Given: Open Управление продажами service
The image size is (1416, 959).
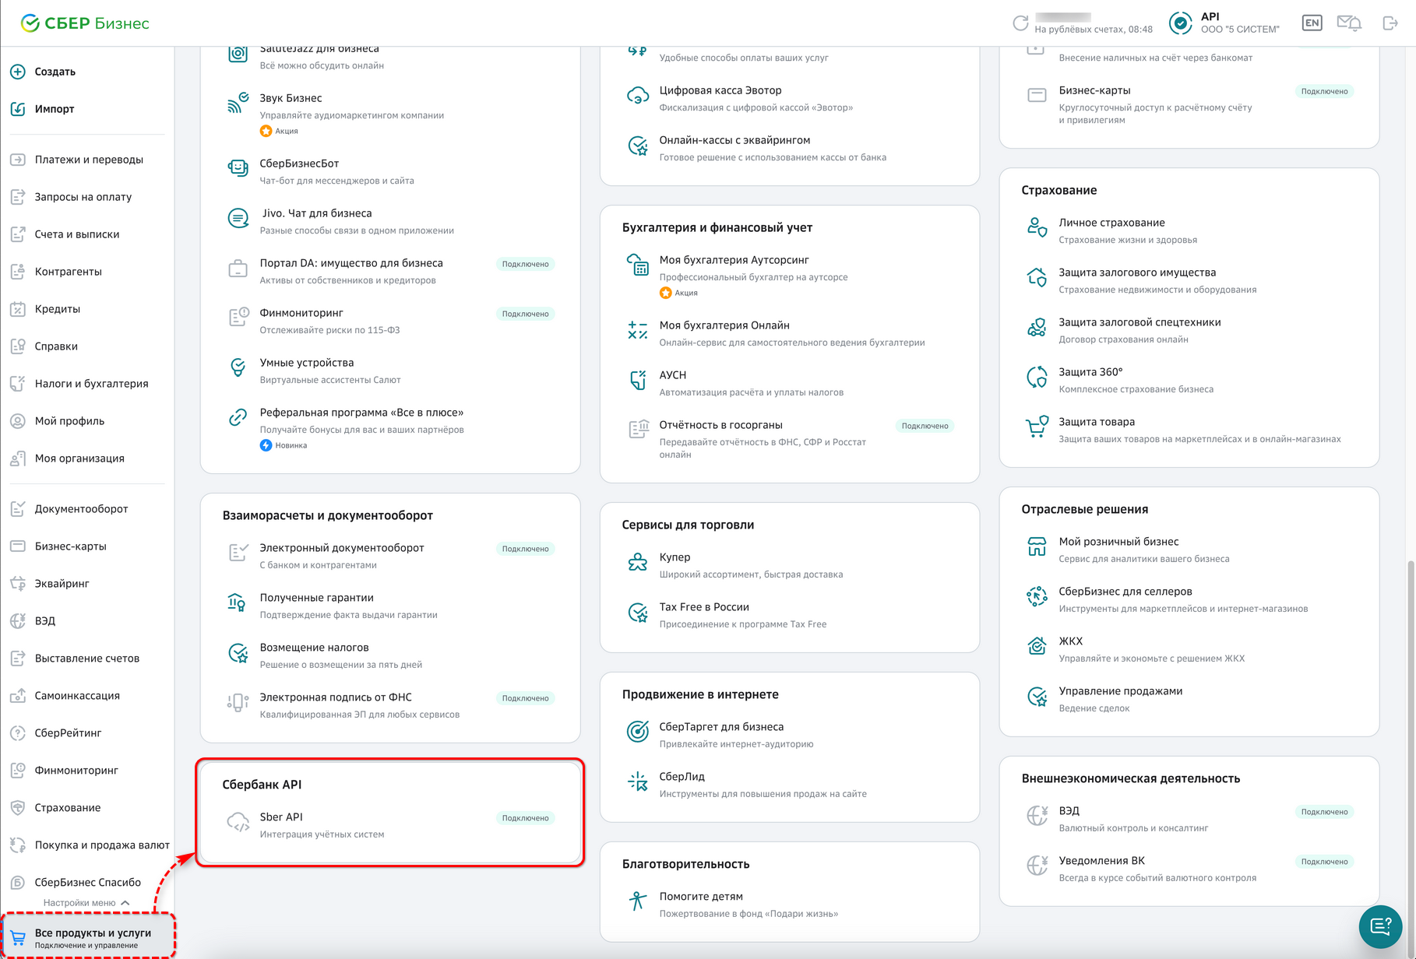Looking at the screenshot, I should [x=1189, y=699].
